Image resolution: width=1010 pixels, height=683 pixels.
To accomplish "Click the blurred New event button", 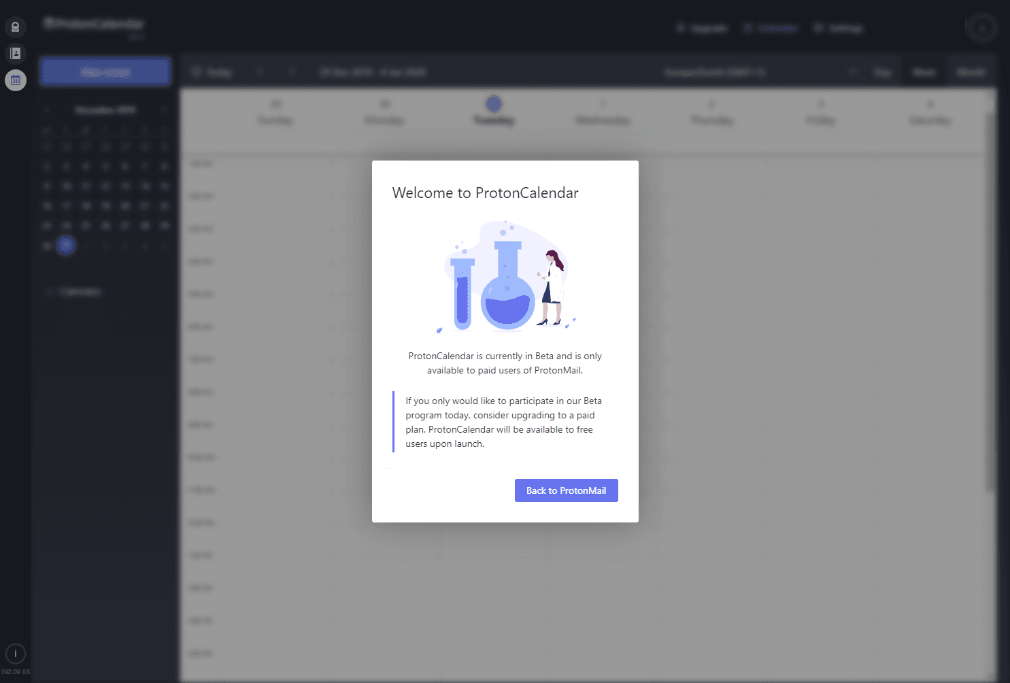I will (105, 71).
